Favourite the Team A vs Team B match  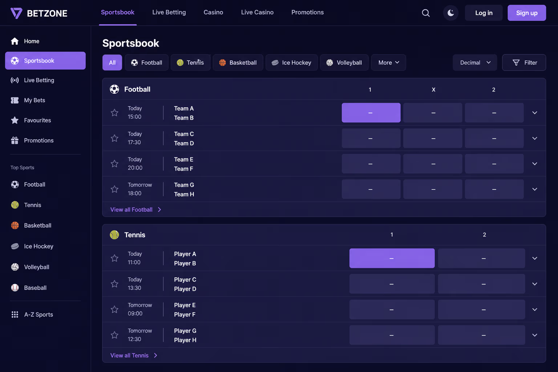pyautogui.click(x=114, y=113)
